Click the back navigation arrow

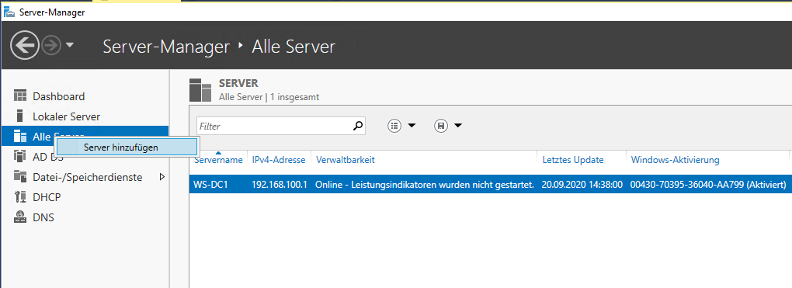(x=25, y=46)
